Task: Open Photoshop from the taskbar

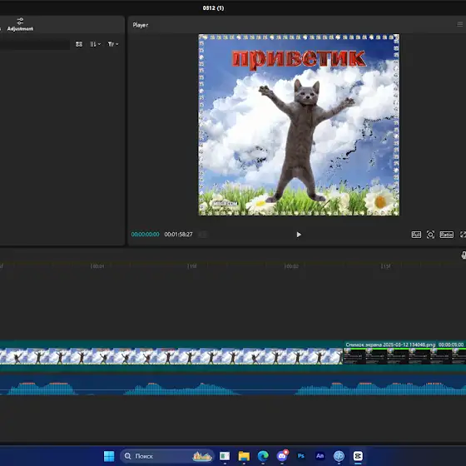Action: (x=300, y=456)
